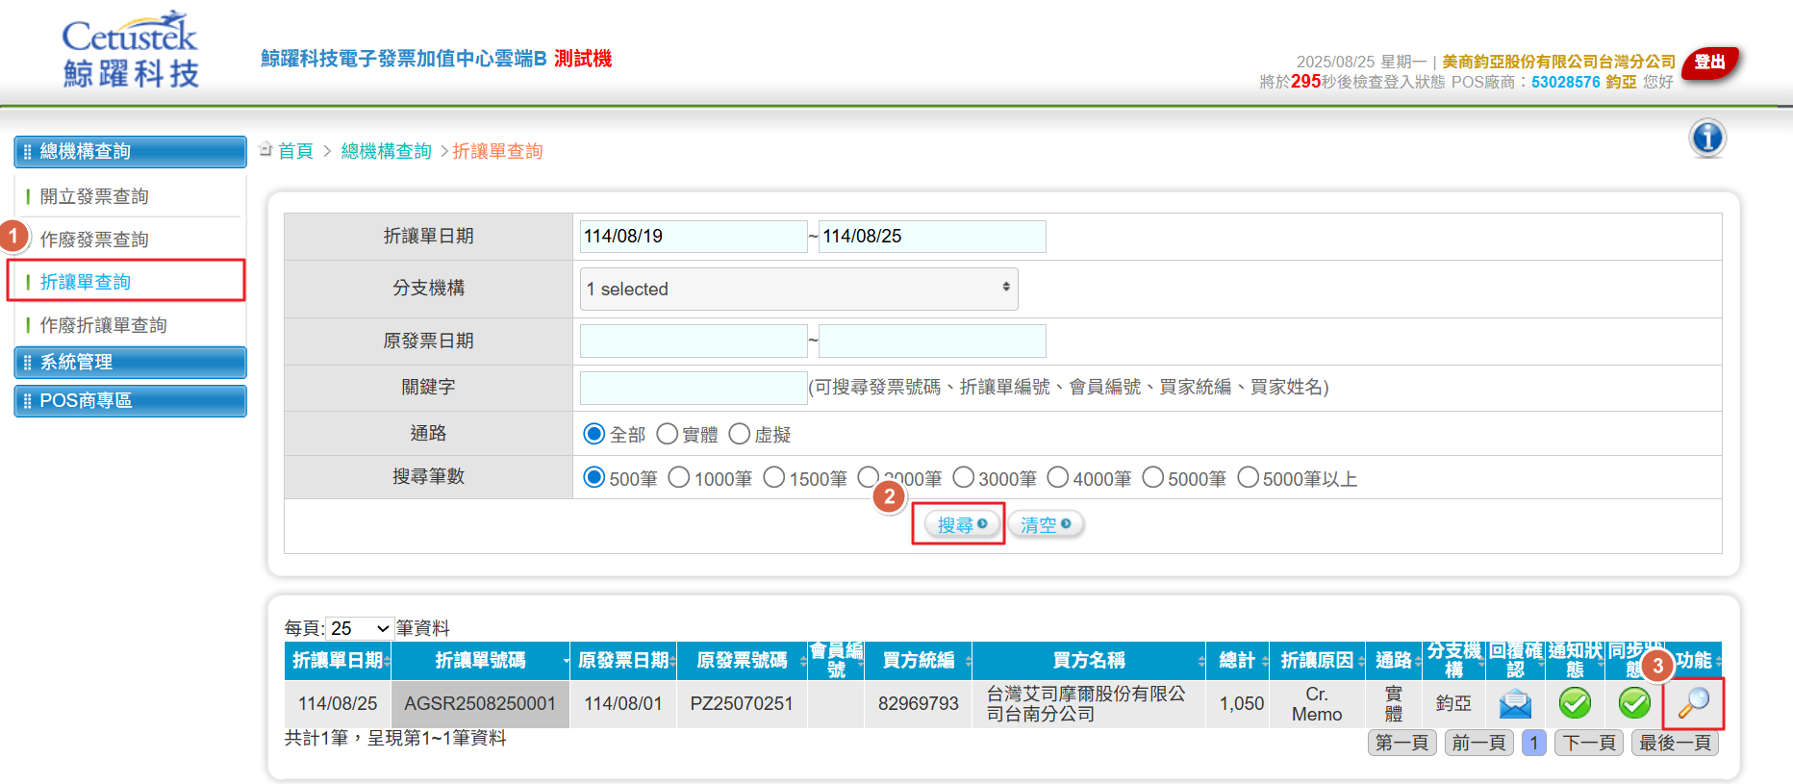Click the 折讓單日期 start date field 114/08/19

click(x=694, y=236)
